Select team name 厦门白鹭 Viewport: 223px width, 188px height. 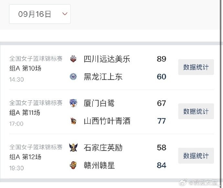(99, 103)
